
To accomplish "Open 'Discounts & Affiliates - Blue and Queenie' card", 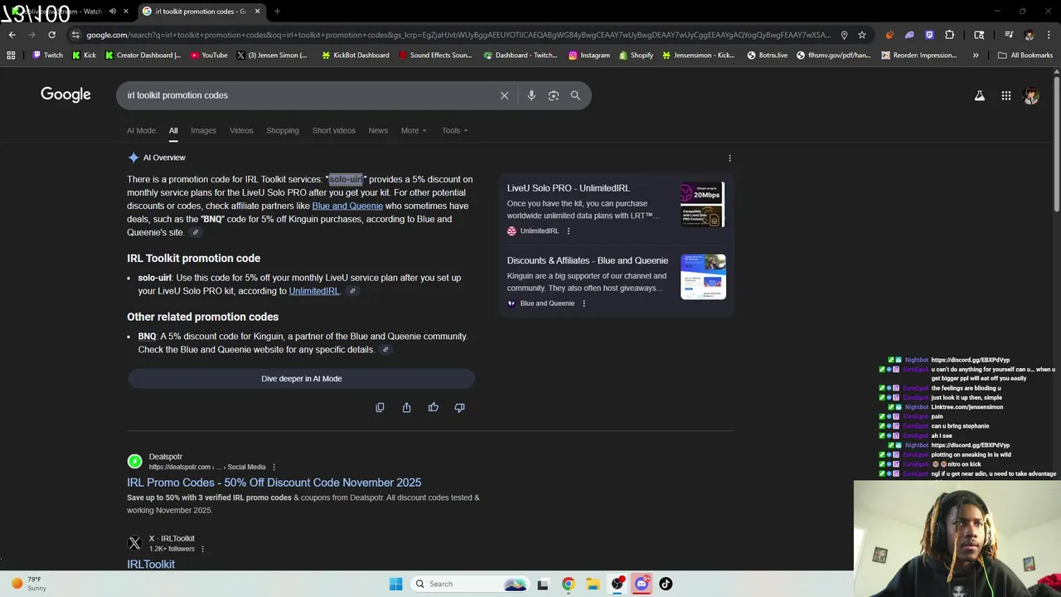I will 588,260.
